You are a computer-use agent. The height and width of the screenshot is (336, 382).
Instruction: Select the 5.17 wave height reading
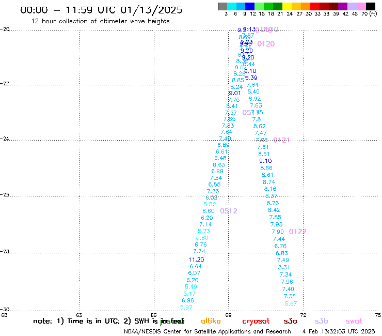click(x=189, y=294)
